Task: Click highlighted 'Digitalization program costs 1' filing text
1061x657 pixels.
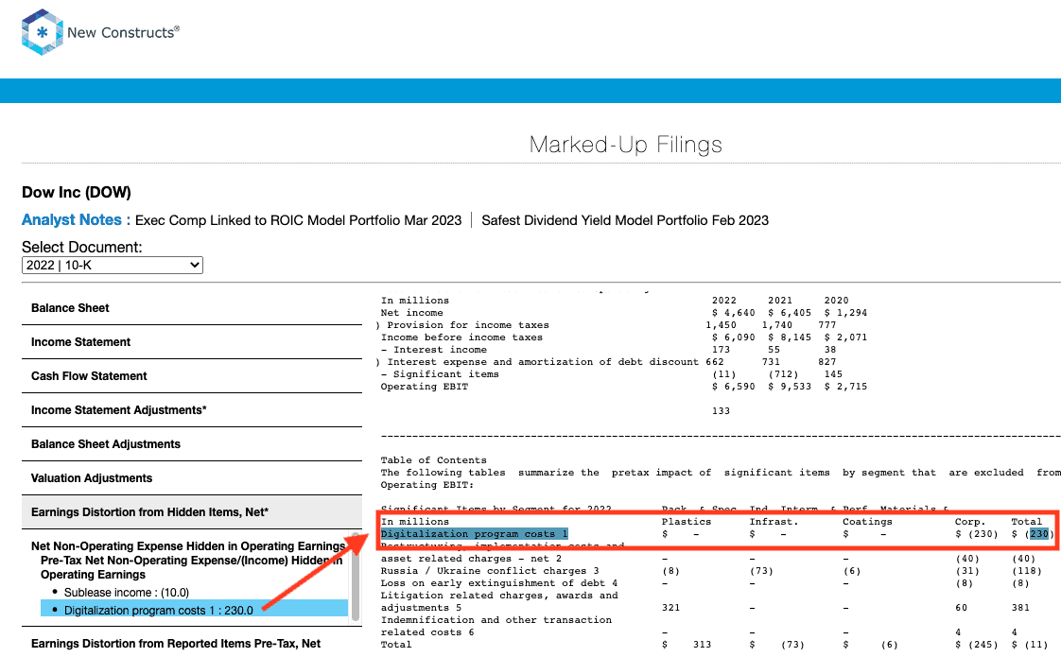Action: pyautogui.click(x=475, y=534)
